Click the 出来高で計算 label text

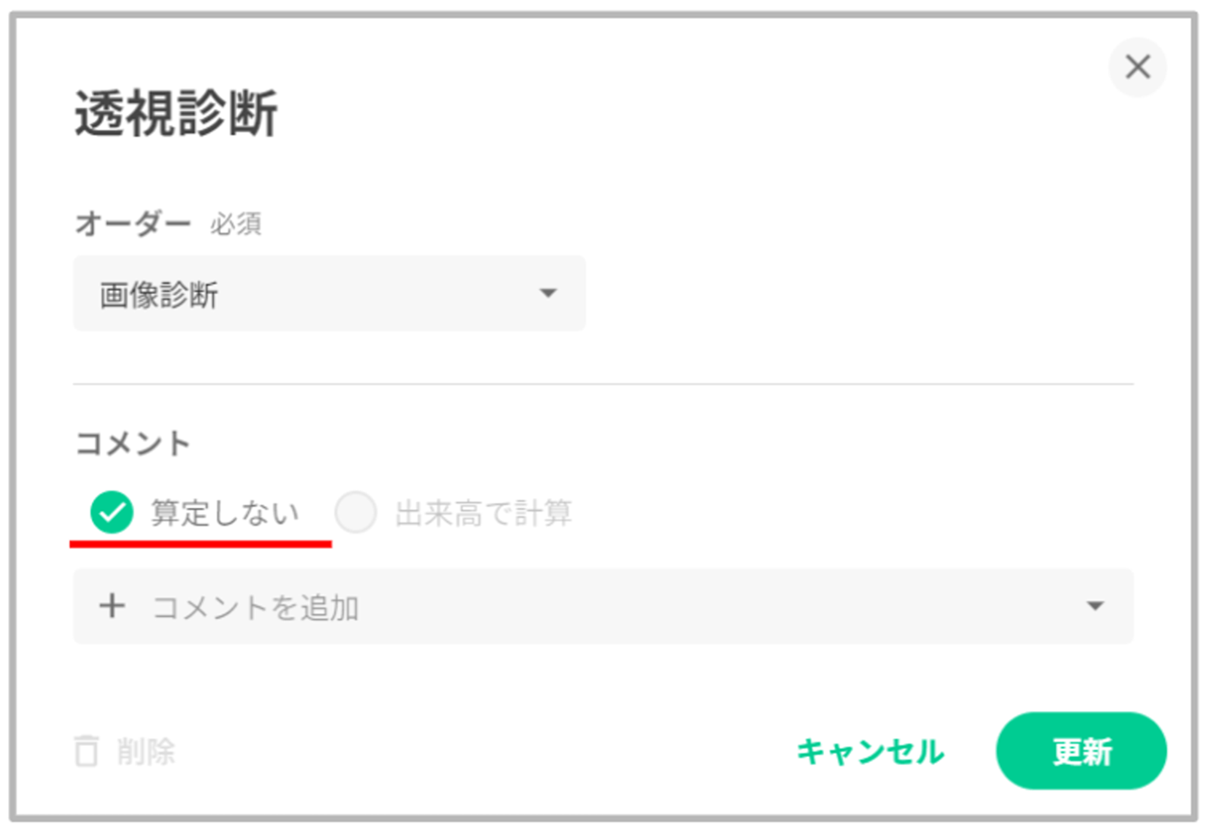pyautogui.click(x=483, y=513)
